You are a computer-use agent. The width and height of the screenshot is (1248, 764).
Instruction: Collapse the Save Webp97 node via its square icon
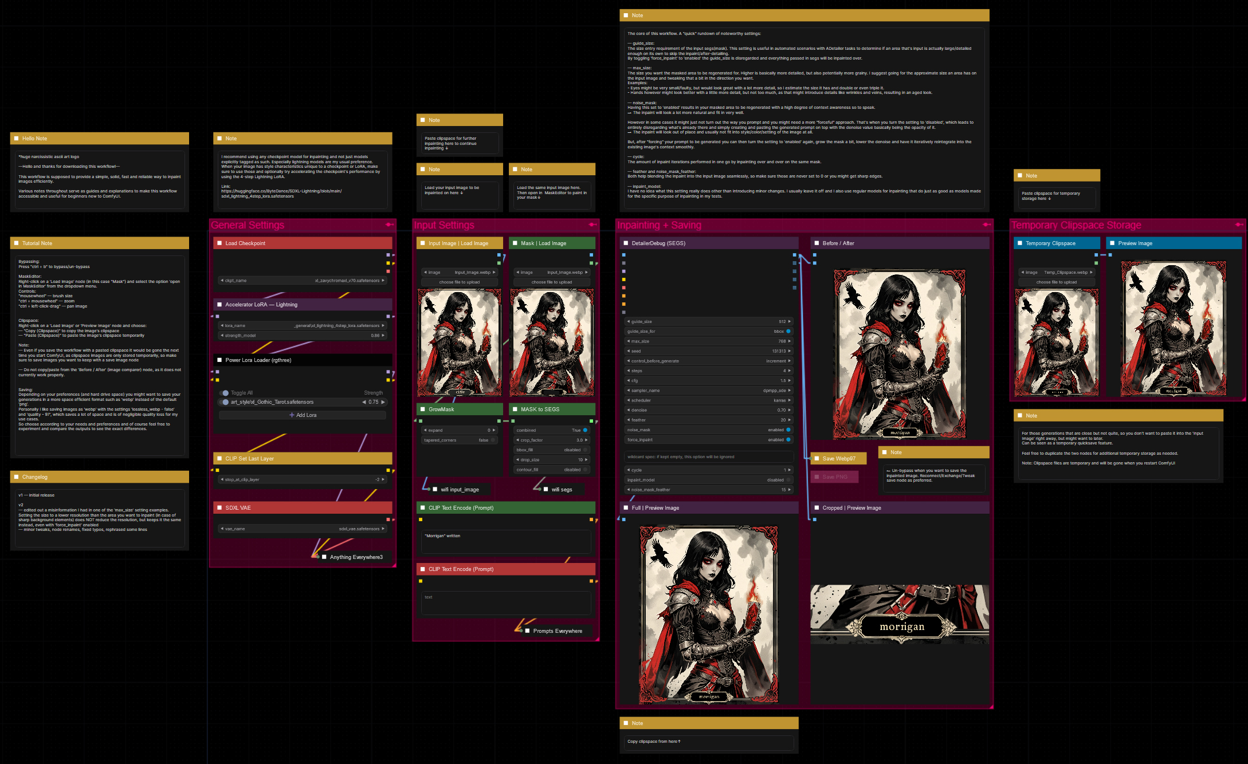(817, 459)
